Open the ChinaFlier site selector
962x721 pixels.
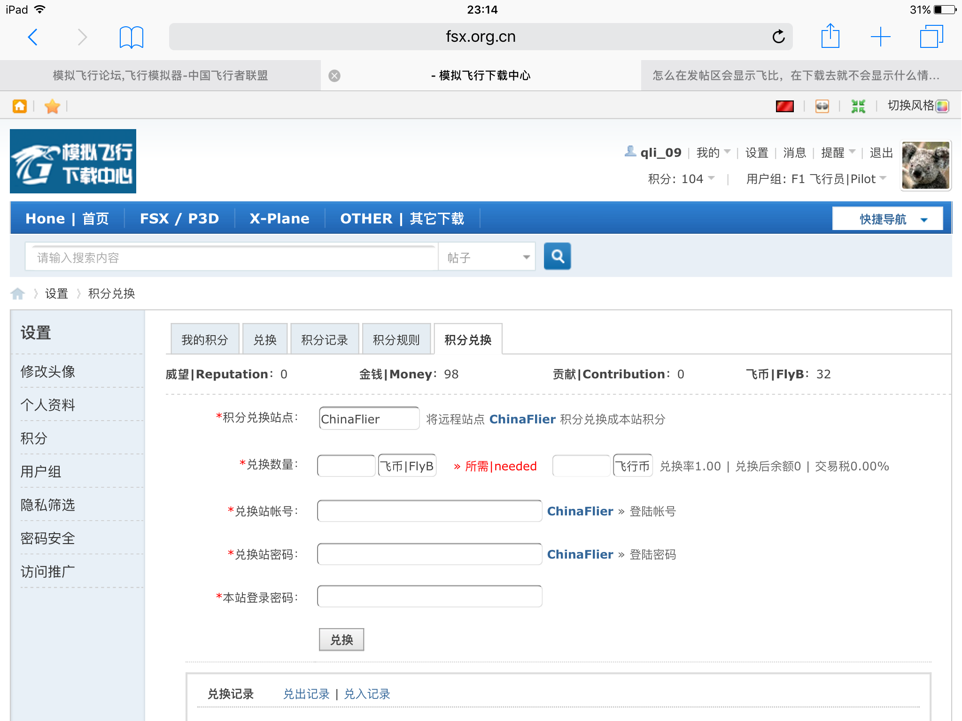click(369, 418)
